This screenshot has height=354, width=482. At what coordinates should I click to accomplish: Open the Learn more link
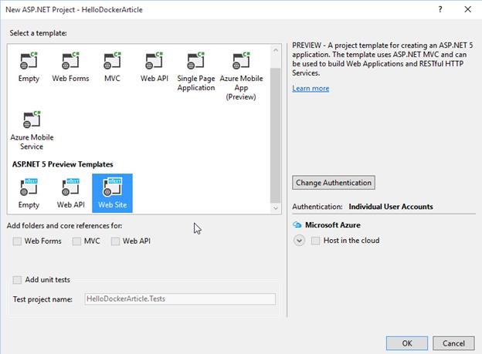311,89
